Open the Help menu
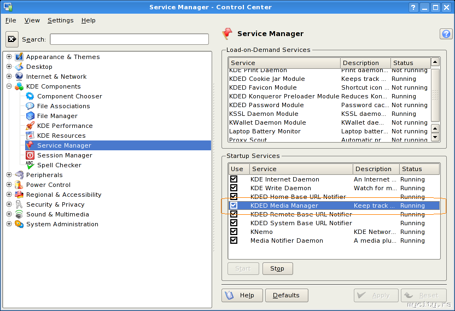This screenshot has height=311, width=455. 88,20
